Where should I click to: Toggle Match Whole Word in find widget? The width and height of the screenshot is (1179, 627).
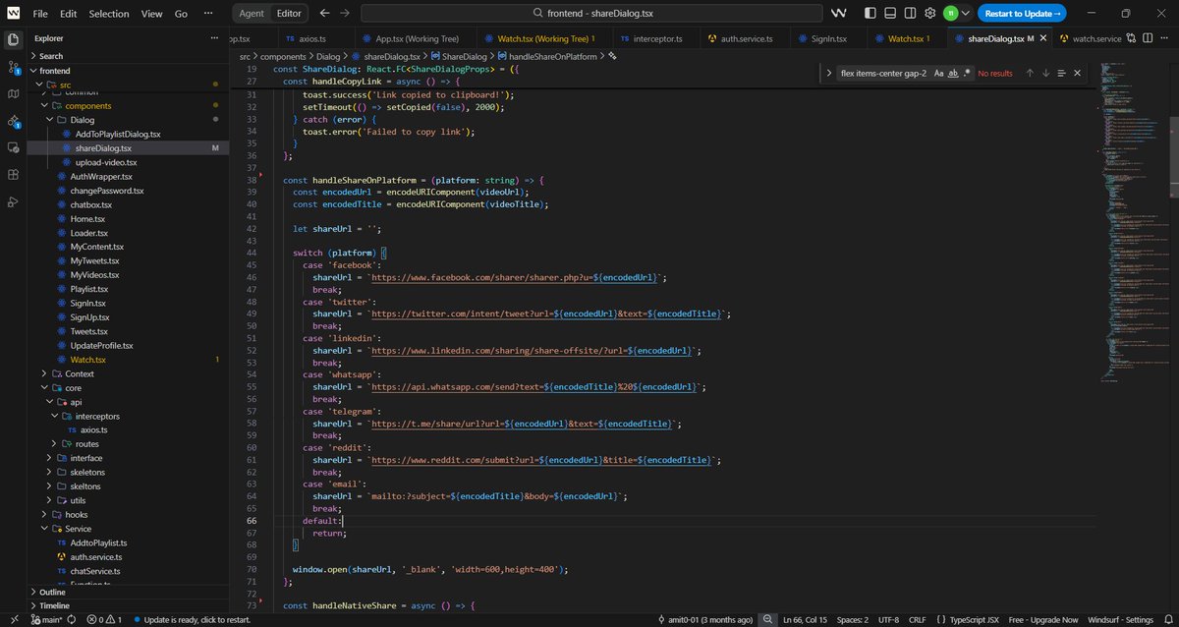pyautogui.click(x=953, y=73)
